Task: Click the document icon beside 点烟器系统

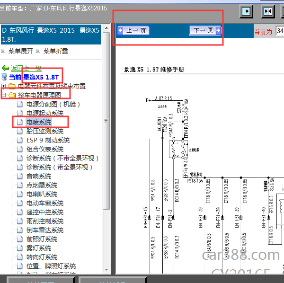Action: [20, 185]
